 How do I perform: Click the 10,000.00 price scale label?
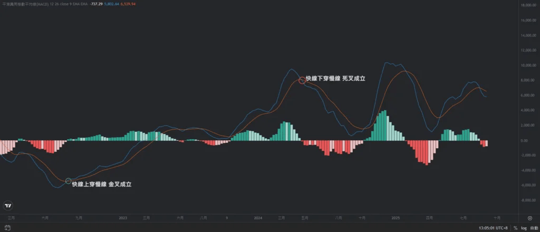528,65
